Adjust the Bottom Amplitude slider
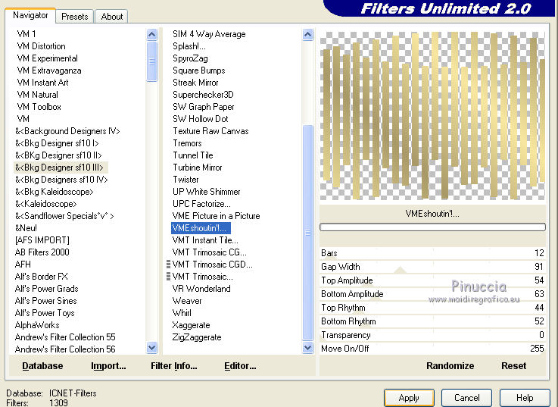The width and height of the screenshot is (558, 407). (432, 294)
